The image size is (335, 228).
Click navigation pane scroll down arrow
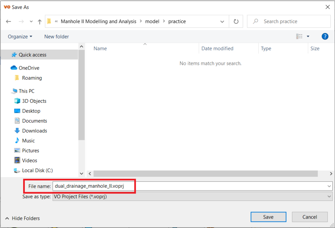click(81, 173)
